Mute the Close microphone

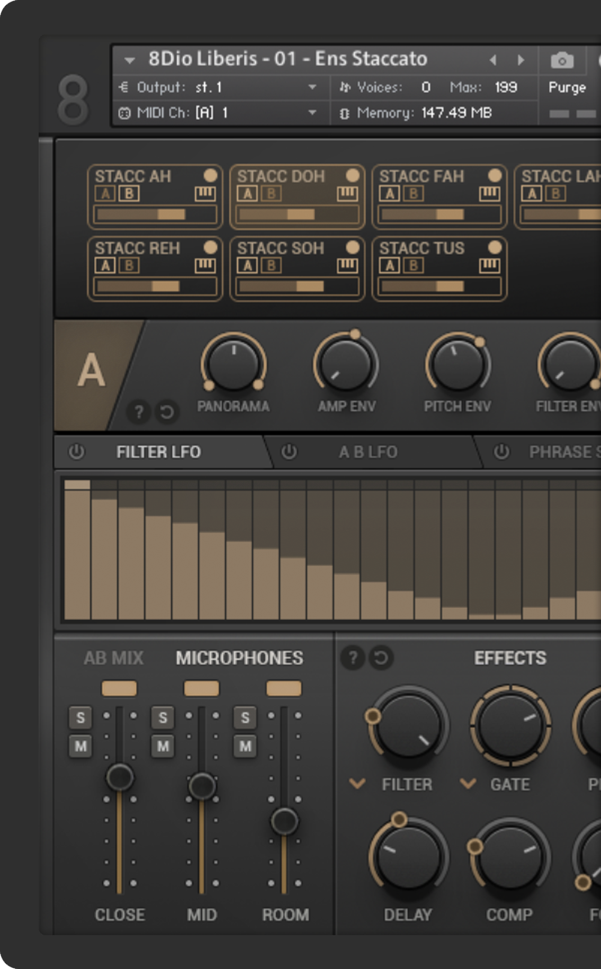click(x=80, y=746)
